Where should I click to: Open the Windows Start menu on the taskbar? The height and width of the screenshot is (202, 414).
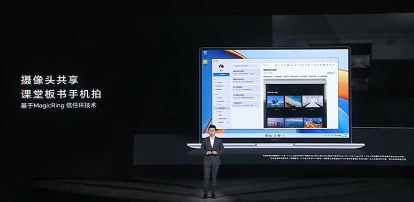click(267, 135)
